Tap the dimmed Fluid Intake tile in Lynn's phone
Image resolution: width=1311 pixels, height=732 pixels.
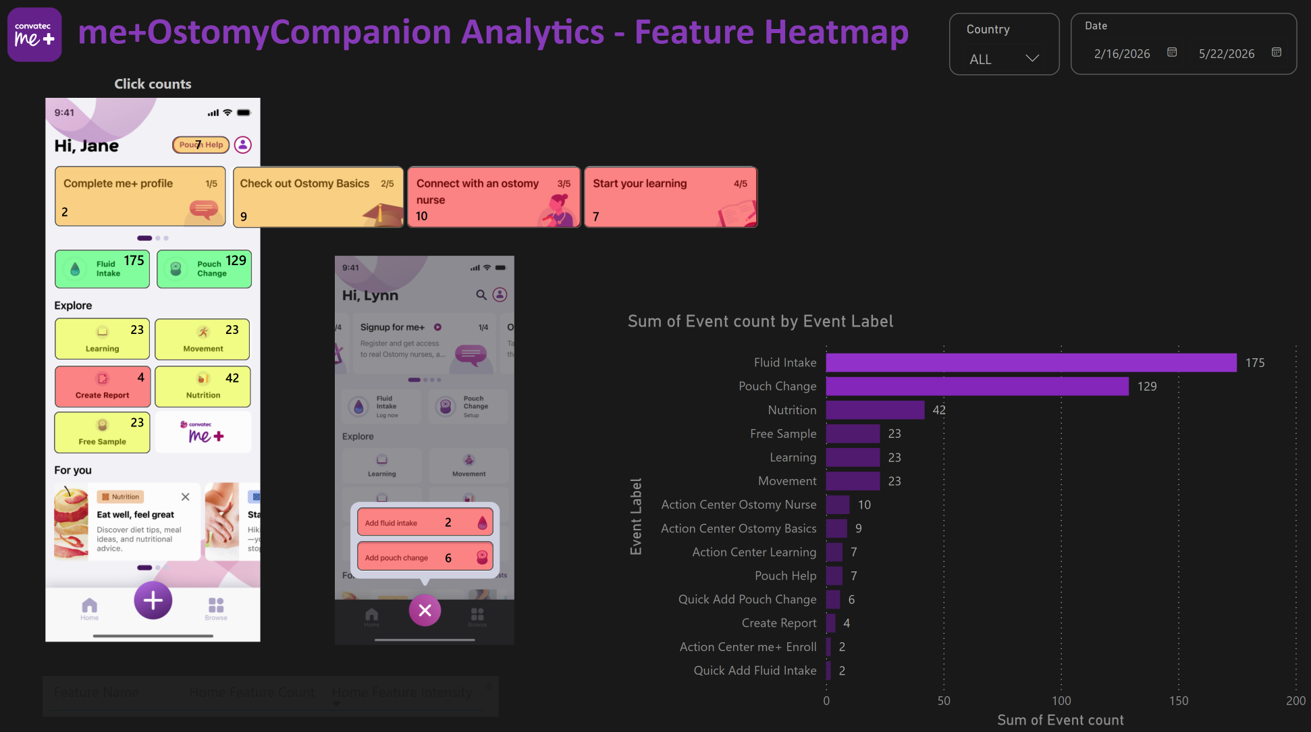click(381, 406)
